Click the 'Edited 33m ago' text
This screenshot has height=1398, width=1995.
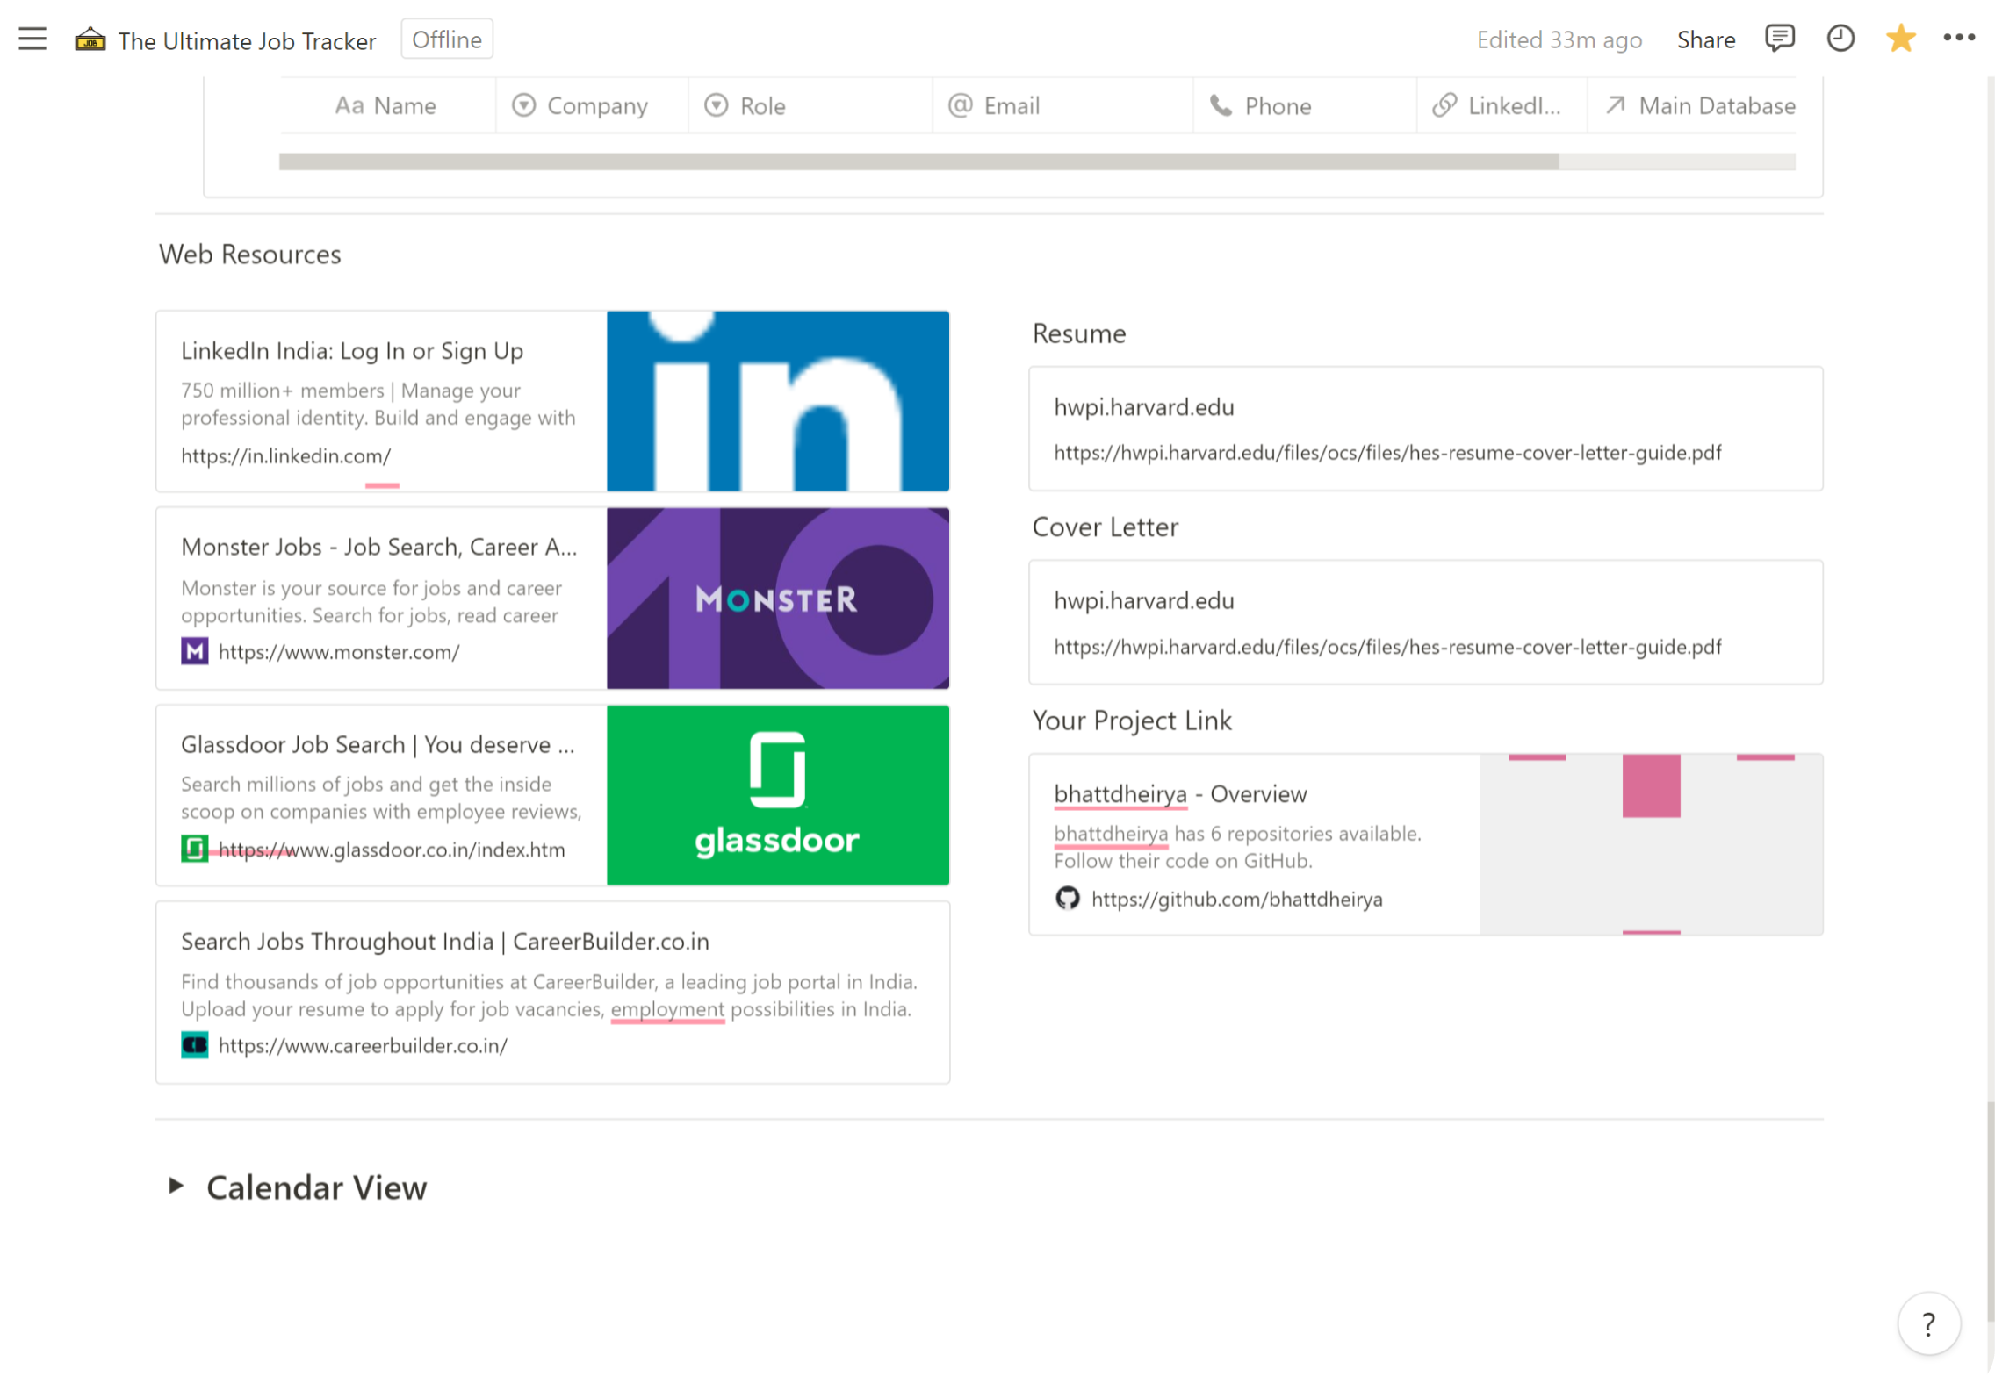coord(1559,40)
